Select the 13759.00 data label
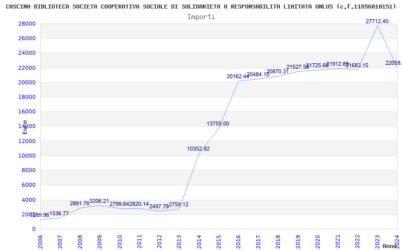Screen dimensions: 402x251 pos(218,123)
